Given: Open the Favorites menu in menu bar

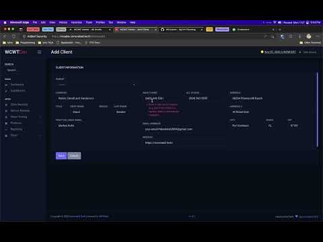Looking at the screenshot, I should (x=77, y=22).
